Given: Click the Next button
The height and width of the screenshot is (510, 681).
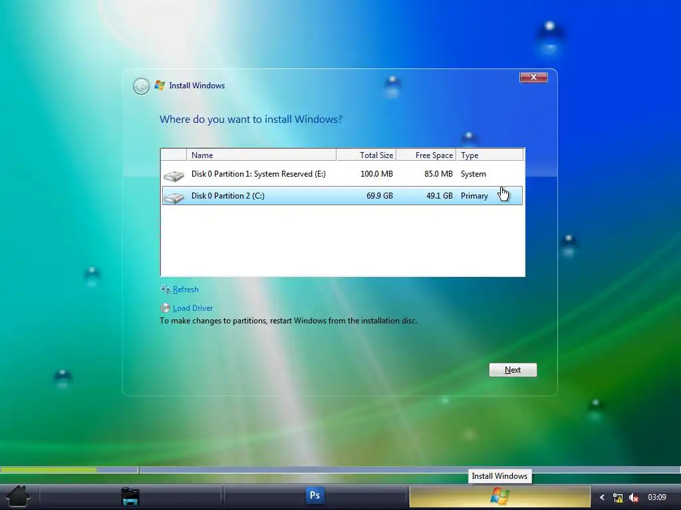Looking at the screenshot, I should 513,370.
